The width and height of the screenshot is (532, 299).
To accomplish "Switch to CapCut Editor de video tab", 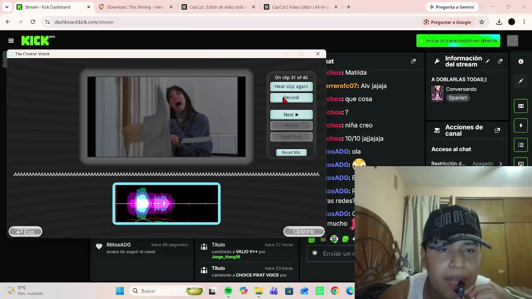I will pyautogui.click(x=218, y=7).
